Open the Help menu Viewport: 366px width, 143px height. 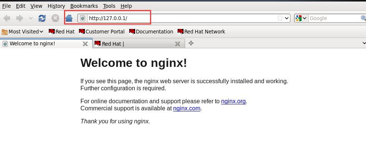[126, 6]
